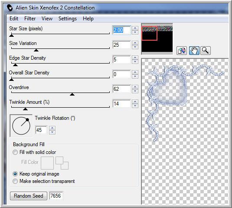Viewport: 232px width, 208px height.
Task: Click the Alien Skin logo in title bar
Action: click(10, 8)
